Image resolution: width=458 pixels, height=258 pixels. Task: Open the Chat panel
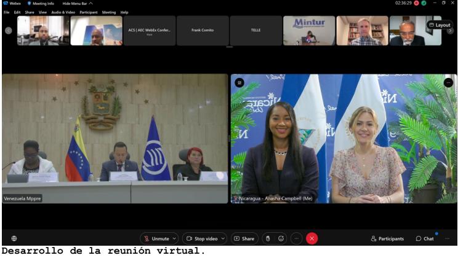tap(425, 238)
